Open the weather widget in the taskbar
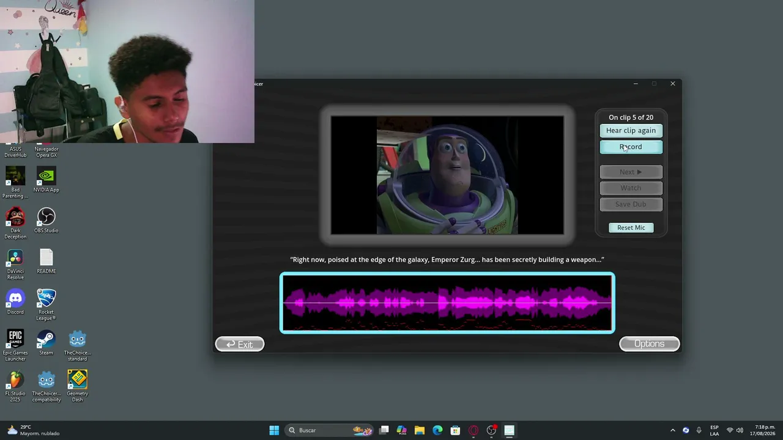The height and width of the screenshot is (440, 783). tap(34, 430)
